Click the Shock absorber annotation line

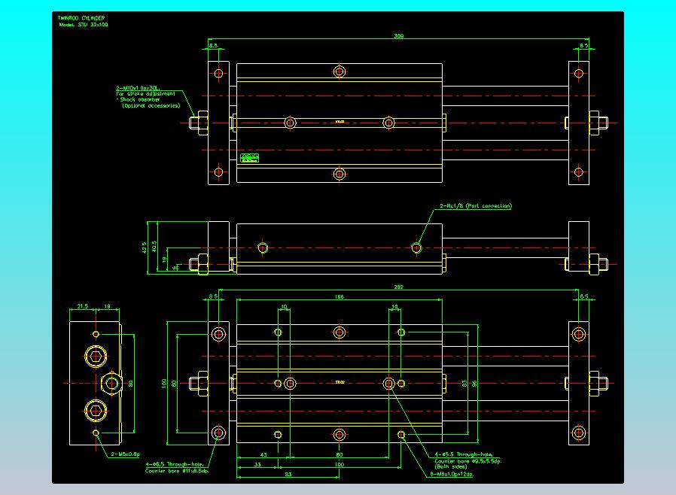pyautogui.click(x=138, y=99)
